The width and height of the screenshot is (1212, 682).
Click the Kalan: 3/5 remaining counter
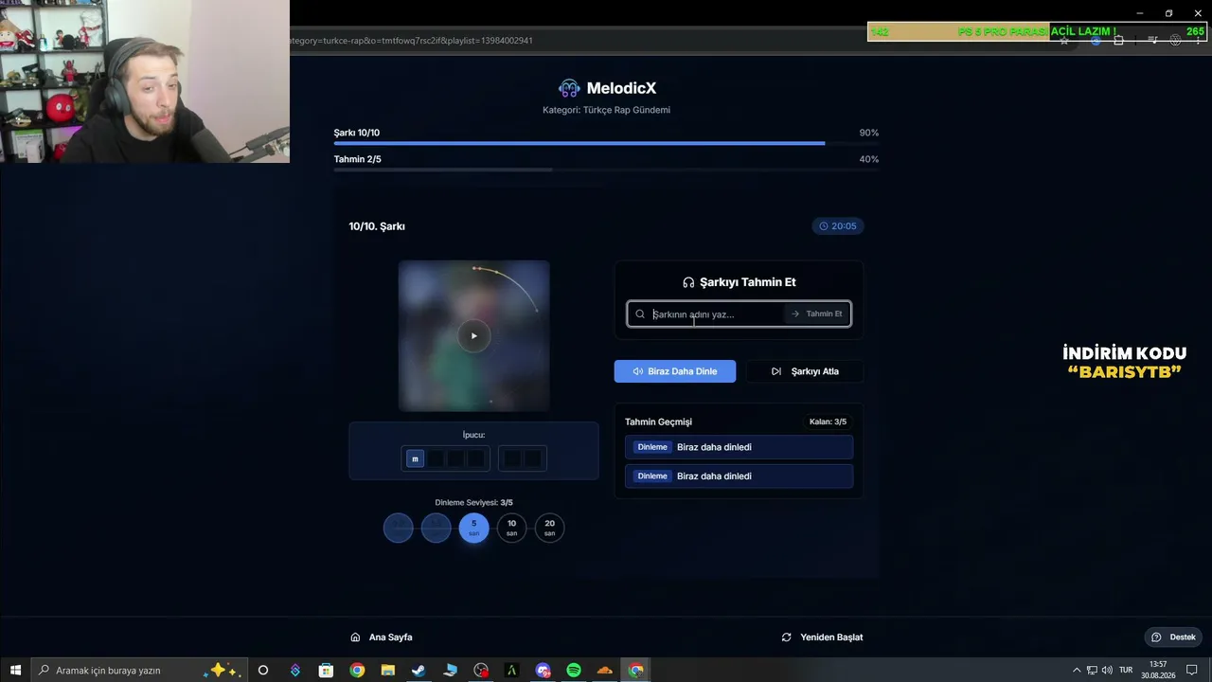tap(828, 422)
